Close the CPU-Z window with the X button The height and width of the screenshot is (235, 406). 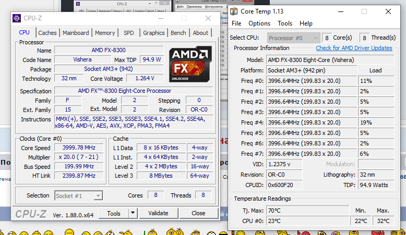[x=208, y=18]
